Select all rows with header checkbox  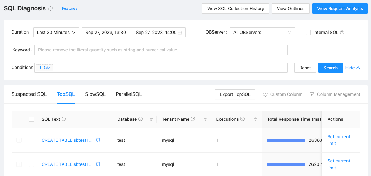(x=31, y=119)
